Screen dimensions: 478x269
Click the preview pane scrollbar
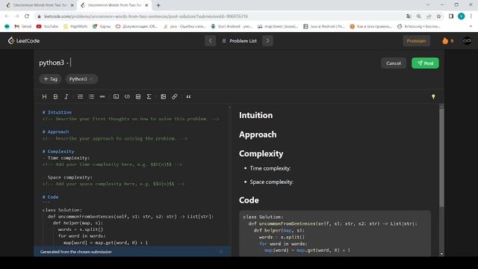pos(441,158)
